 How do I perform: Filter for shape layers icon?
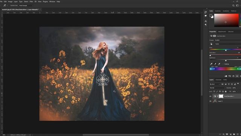point(232,84)
